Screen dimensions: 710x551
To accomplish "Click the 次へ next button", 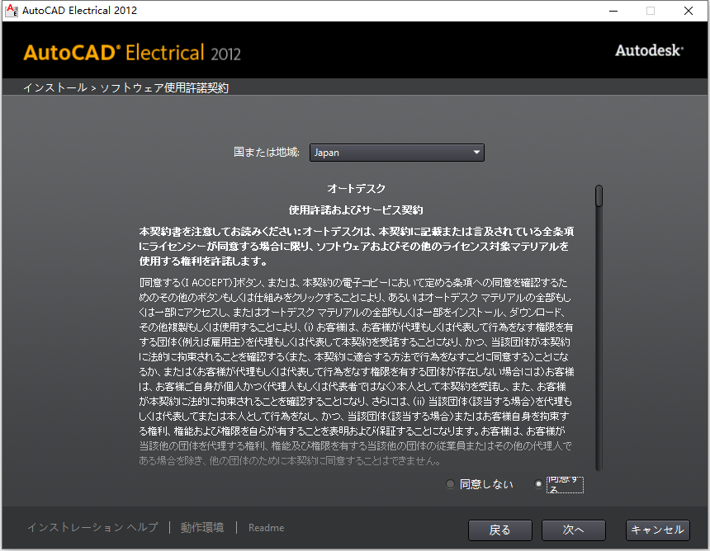I will (x=573, y=530).
